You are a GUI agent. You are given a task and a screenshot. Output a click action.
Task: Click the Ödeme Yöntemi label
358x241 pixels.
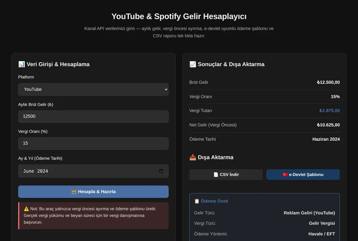pyautogui.click(x=211, y=234)
